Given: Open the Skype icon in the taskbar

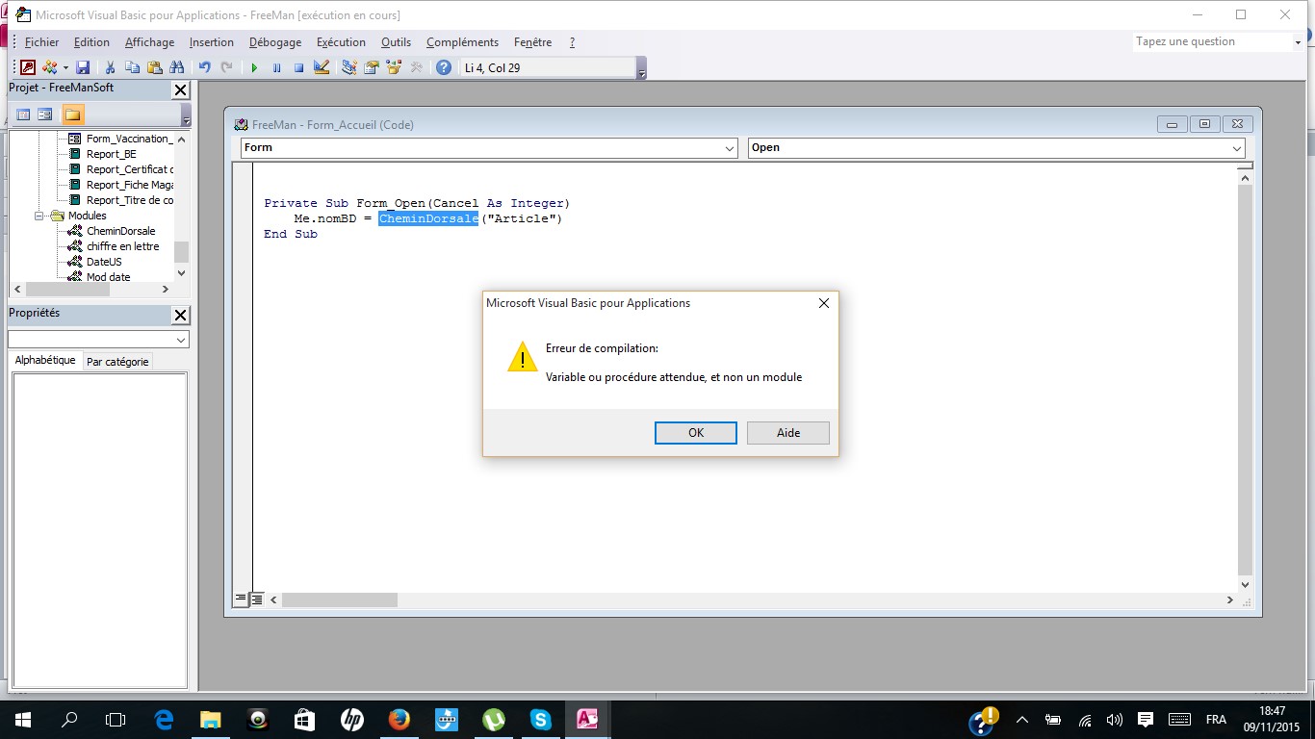Looking at the screenshot, I should [540, 720].
